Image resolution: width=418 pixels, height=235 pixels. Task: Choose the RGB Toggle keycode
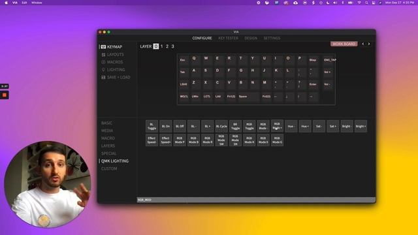coord(249,126)
